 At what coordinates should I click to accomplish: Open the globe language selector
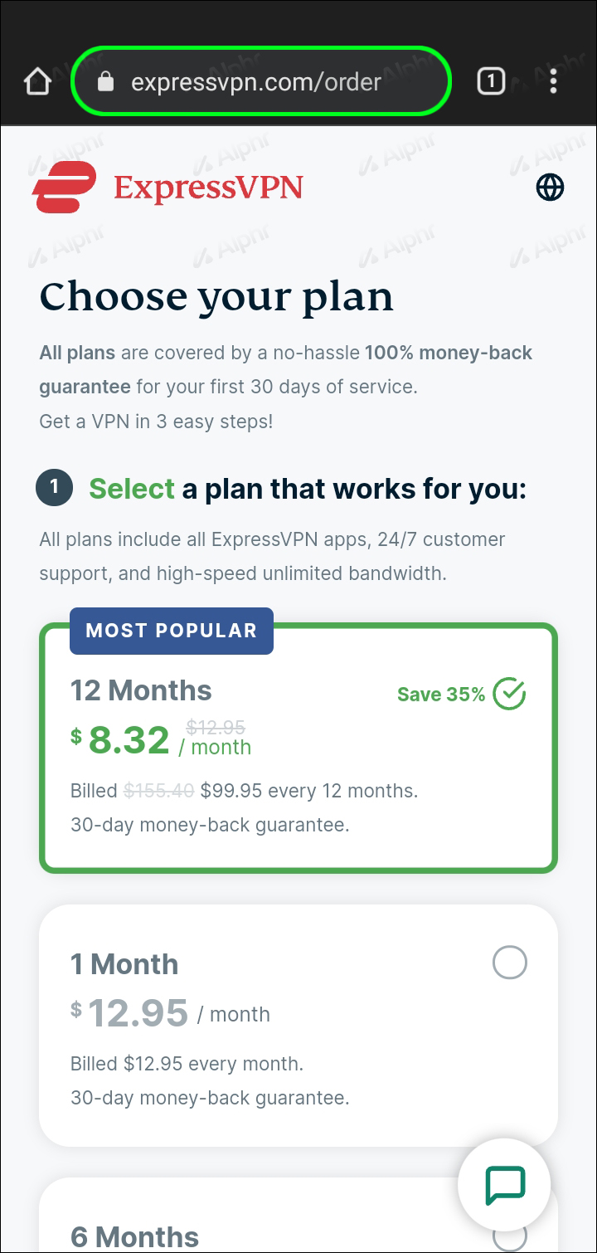coord(550,188)
